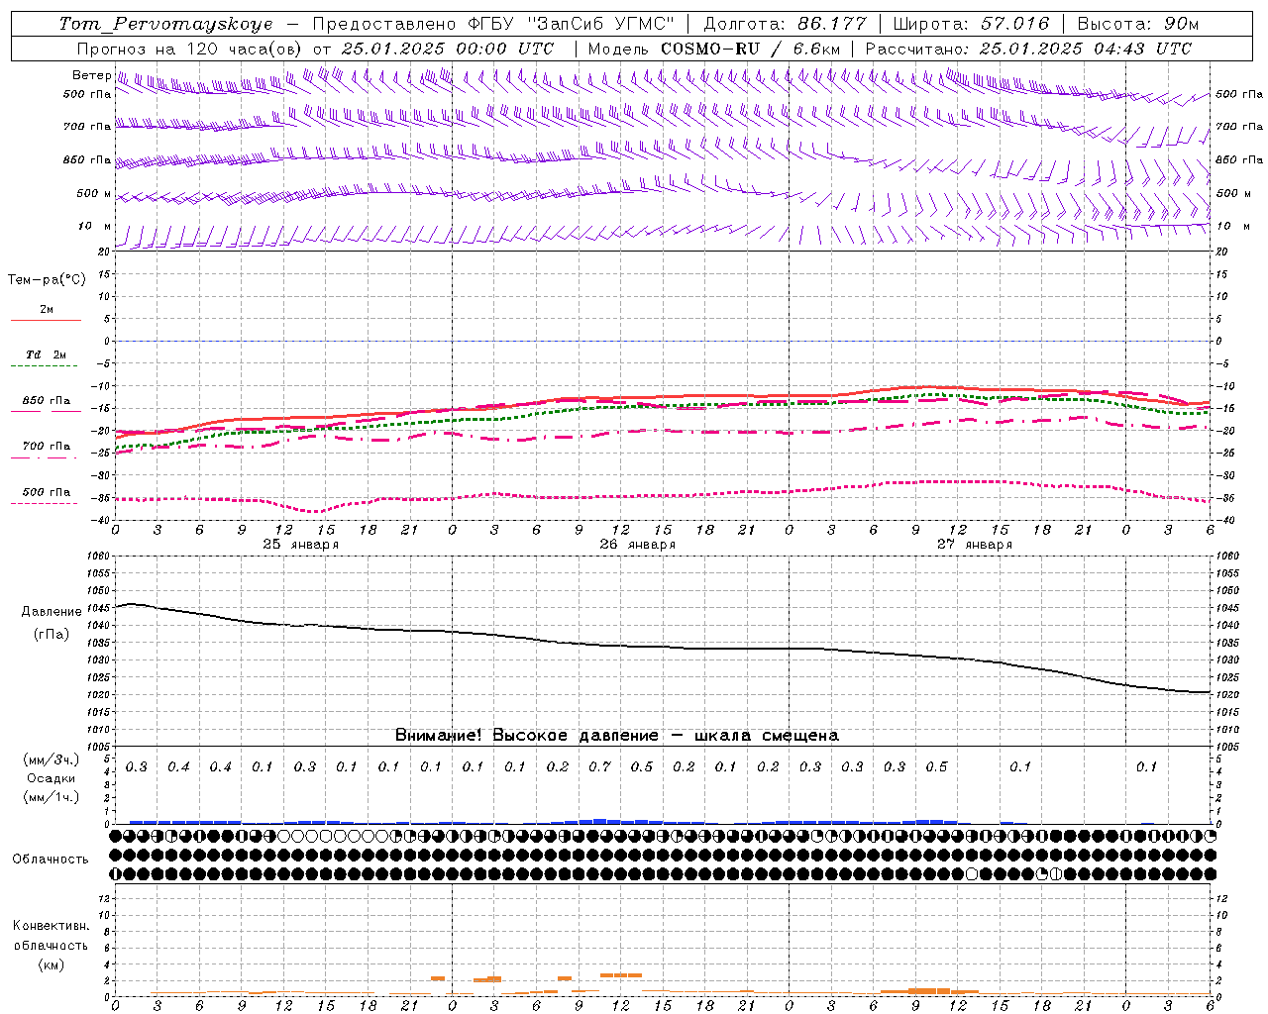Click the Давление panel title
Image resolution: width=1268 pixels, height=1014 pixels.
[x=52, y=612]
